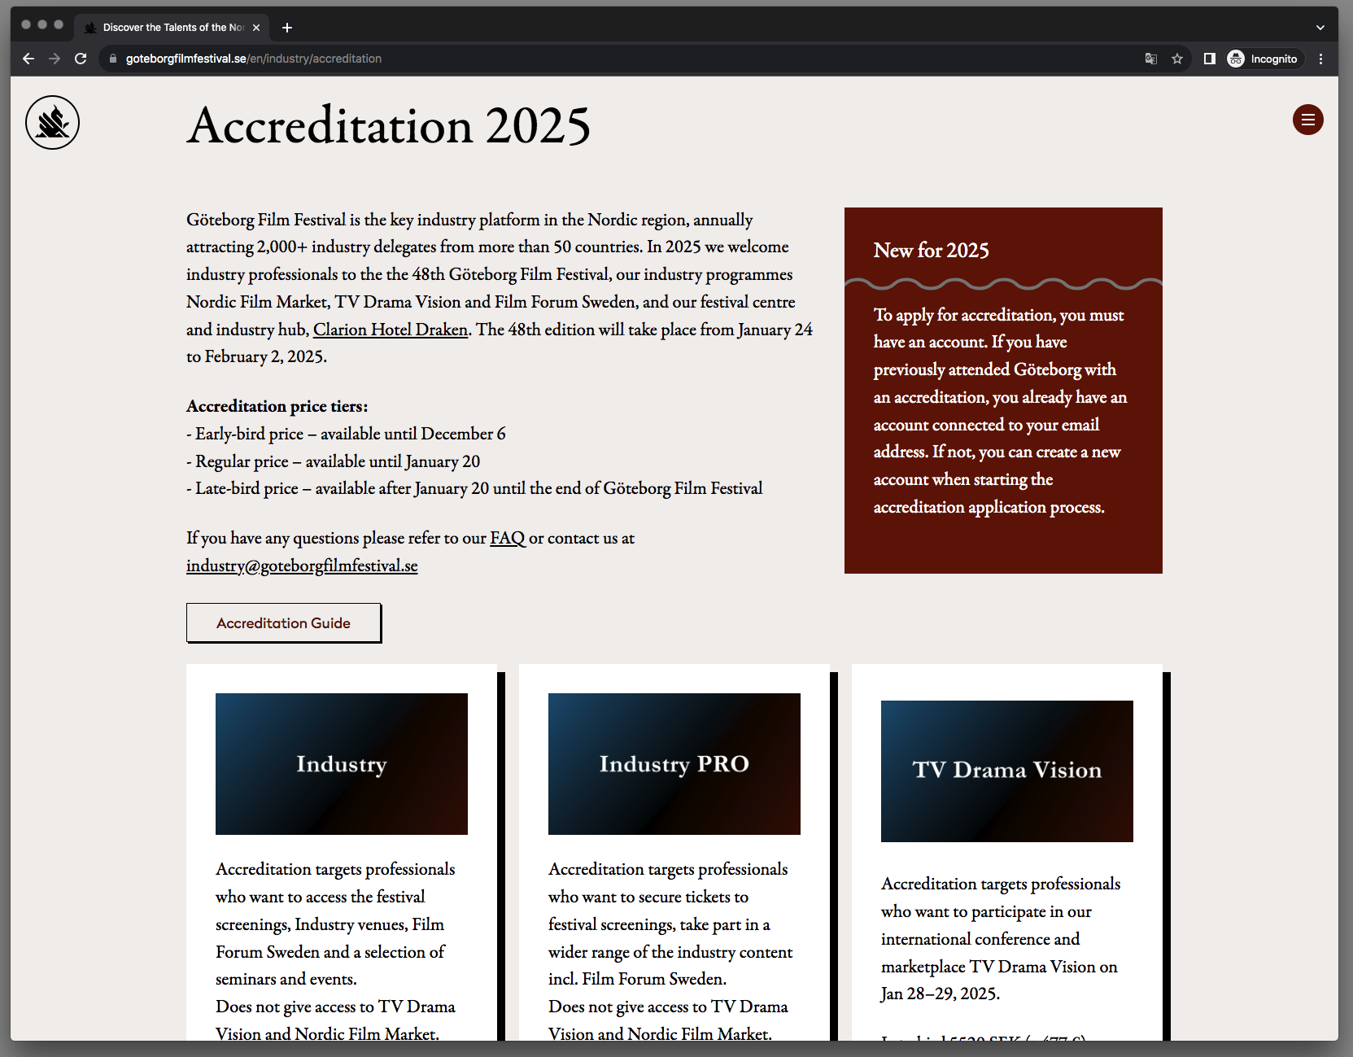Click the New for 2025 heading
Screen dimensions: 1353x1057
point(932,251)
